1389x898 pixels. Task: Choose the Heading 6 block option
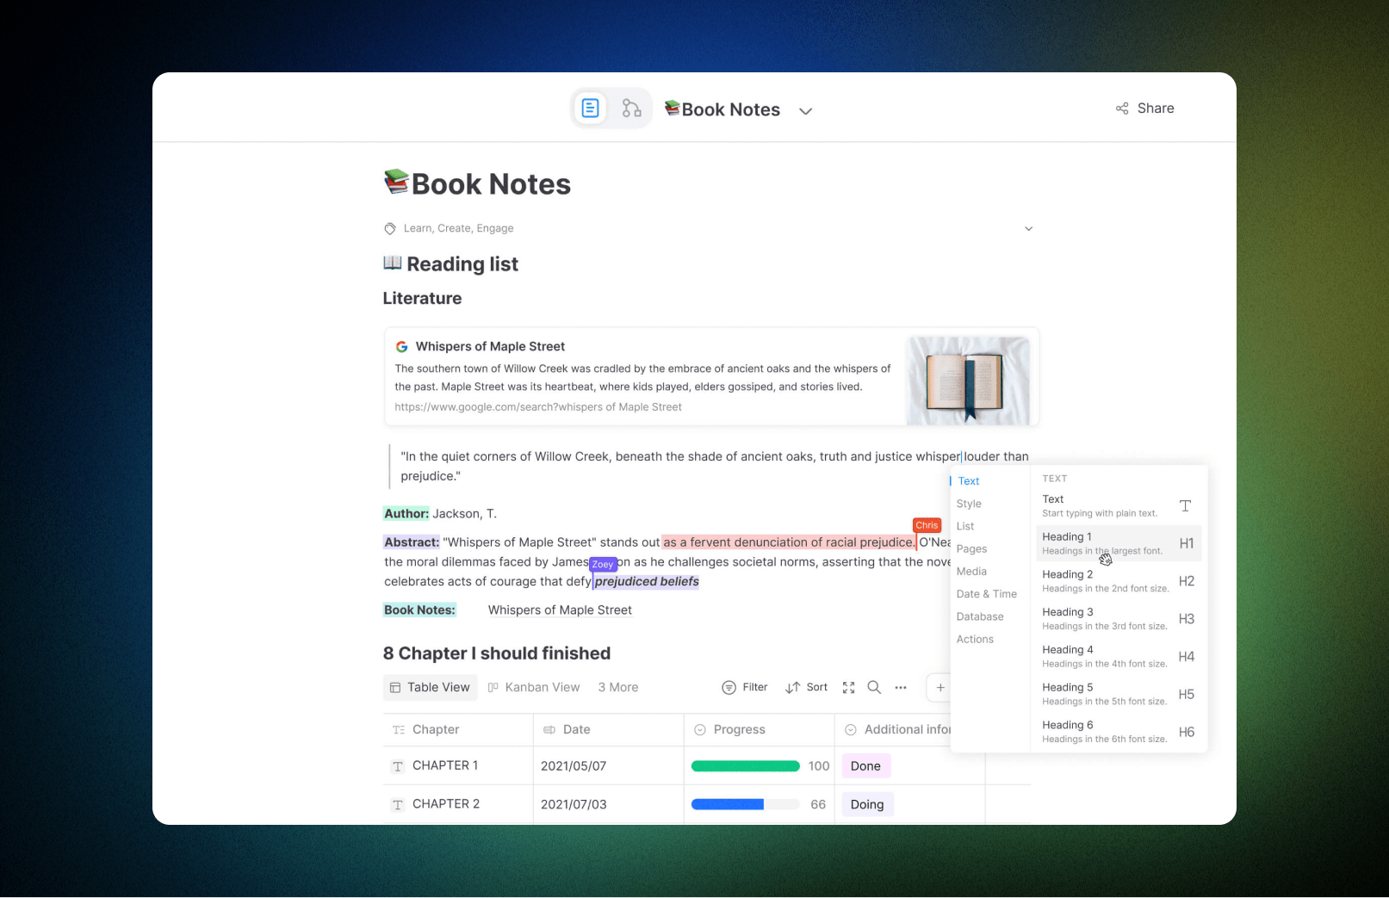(1118, 732)
